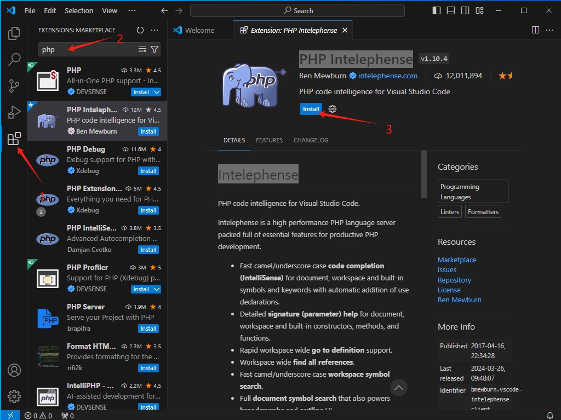Image resolution: width=561 pixels, height=420 pixels.
Task: Open the Repository resource link
Action: (x=454, y=280)
